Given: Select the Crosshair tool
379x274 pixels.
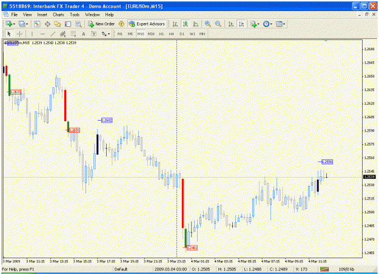Looking at the screenshot, I should coord(19,34).
